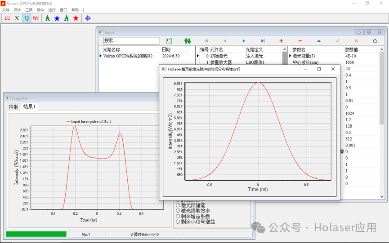This screenshot has height=243, width=389.
Task: Add a record with the red plus icon
Action: [x=281, y=41]
